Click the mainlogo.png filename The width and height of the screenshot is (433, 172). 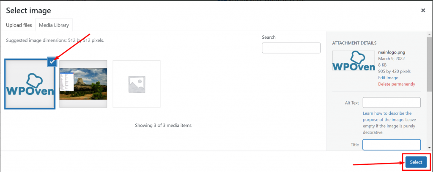tap(392, 53)
